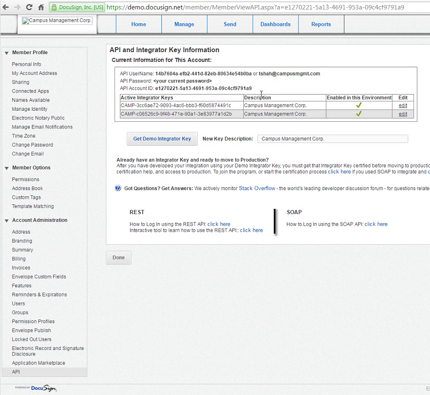Collapse the Account Administration section
Viewport: 430px width, 395px height.
click(x=7, y=221)
